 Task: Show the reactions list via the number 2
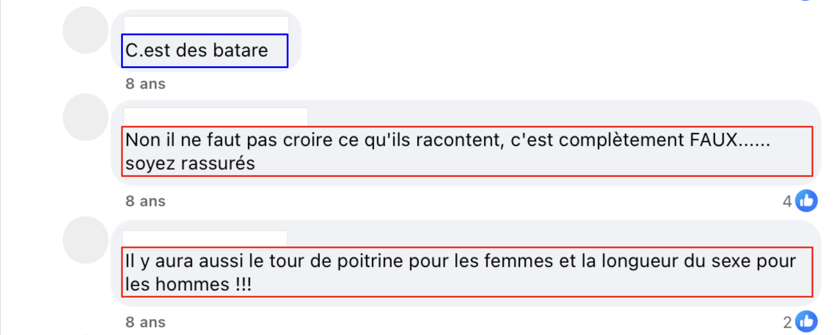787,322
